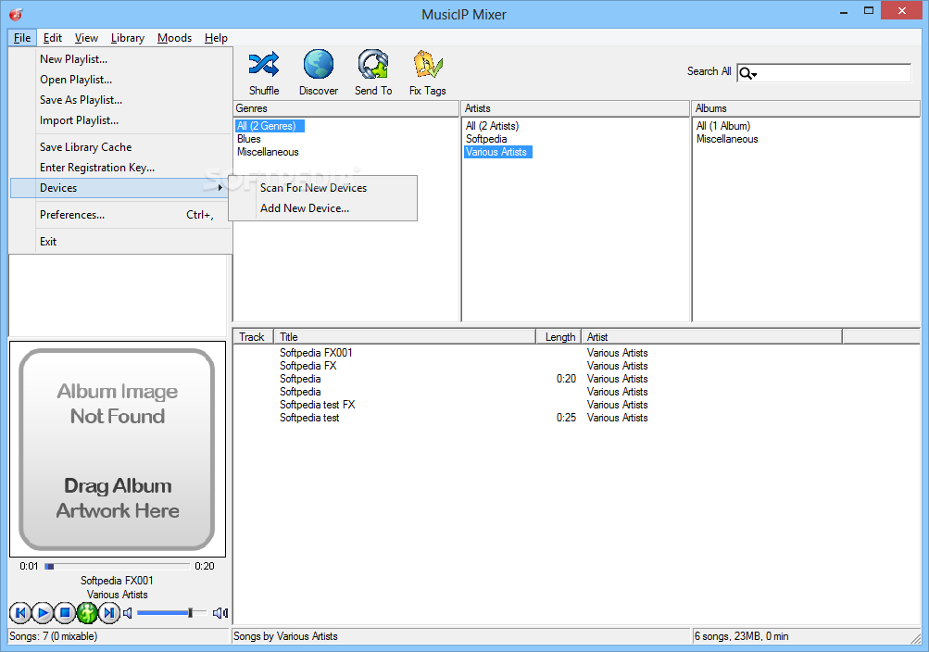This screenshot has height=652, width=929.
Task: Open the Edit menu
Action: (x=53, y=38)
